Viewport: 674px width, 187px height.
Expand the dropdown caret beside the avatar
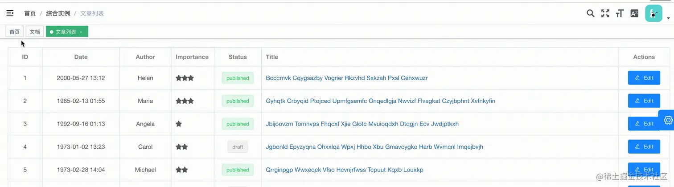(x=668, y=19)
